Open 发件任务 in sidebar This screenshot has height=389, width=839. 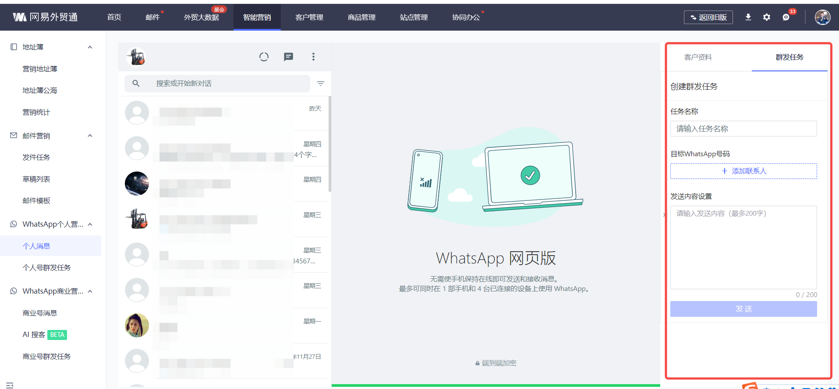click(x=36, y=157)
